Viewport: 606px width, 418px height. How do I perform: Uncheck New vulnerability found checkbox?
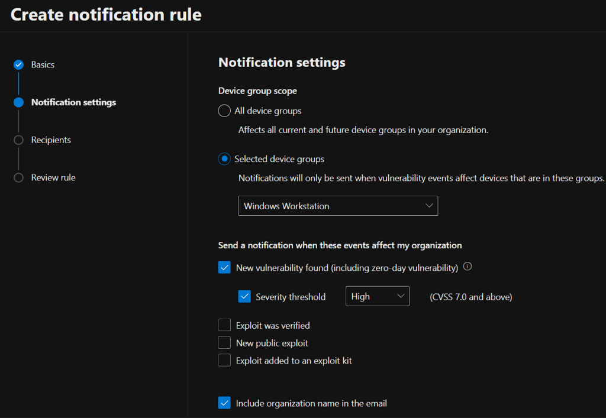(224, 268)
